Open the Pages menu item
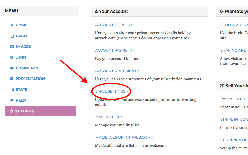The height and width of the screenshot is (155, 248). pyautogui.click(x=22, y=36)
